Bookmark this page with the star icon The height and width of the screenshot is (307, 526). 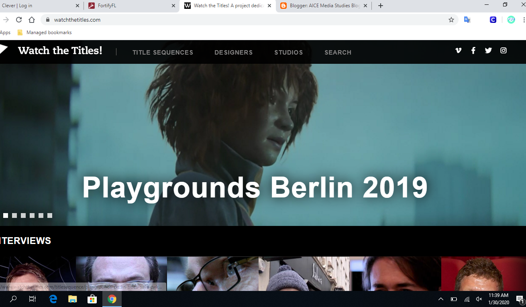(451, 20)
